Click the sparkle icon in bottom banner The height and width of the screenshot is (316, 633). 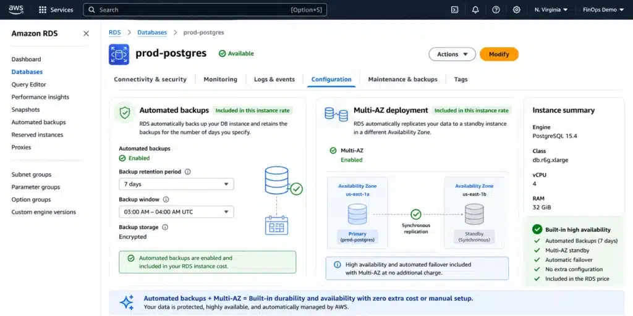click(126, 302)
